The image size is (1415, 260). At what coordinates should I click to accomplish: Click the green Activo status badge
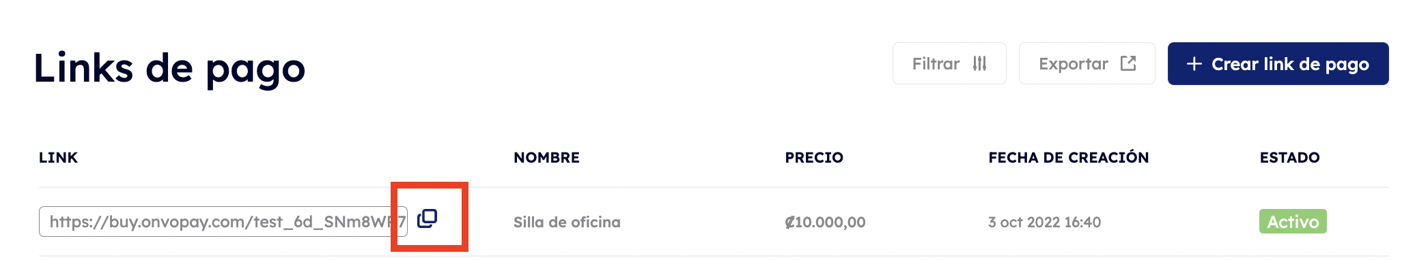pos(1293,221)
